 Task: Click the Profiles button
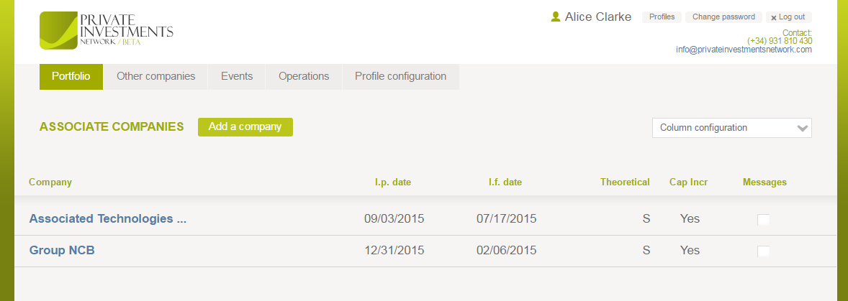(662, 17)
